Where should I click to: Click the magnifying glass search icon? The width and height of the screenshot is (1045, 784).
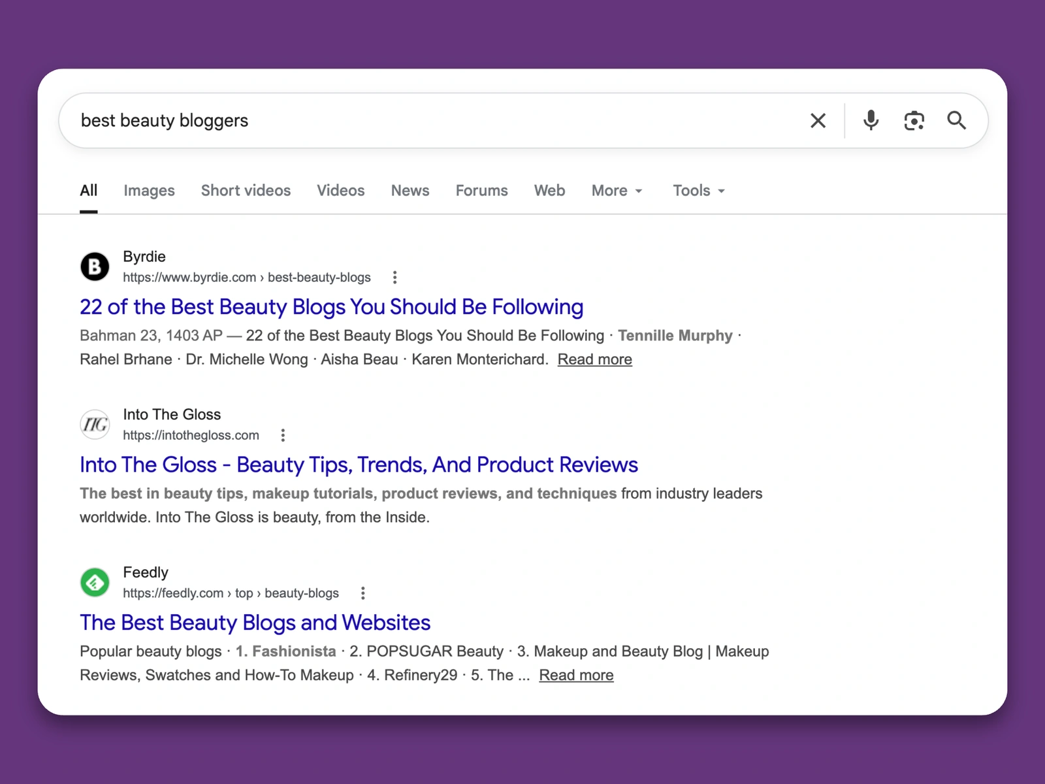pyautogui.click(x=957, y=120)
